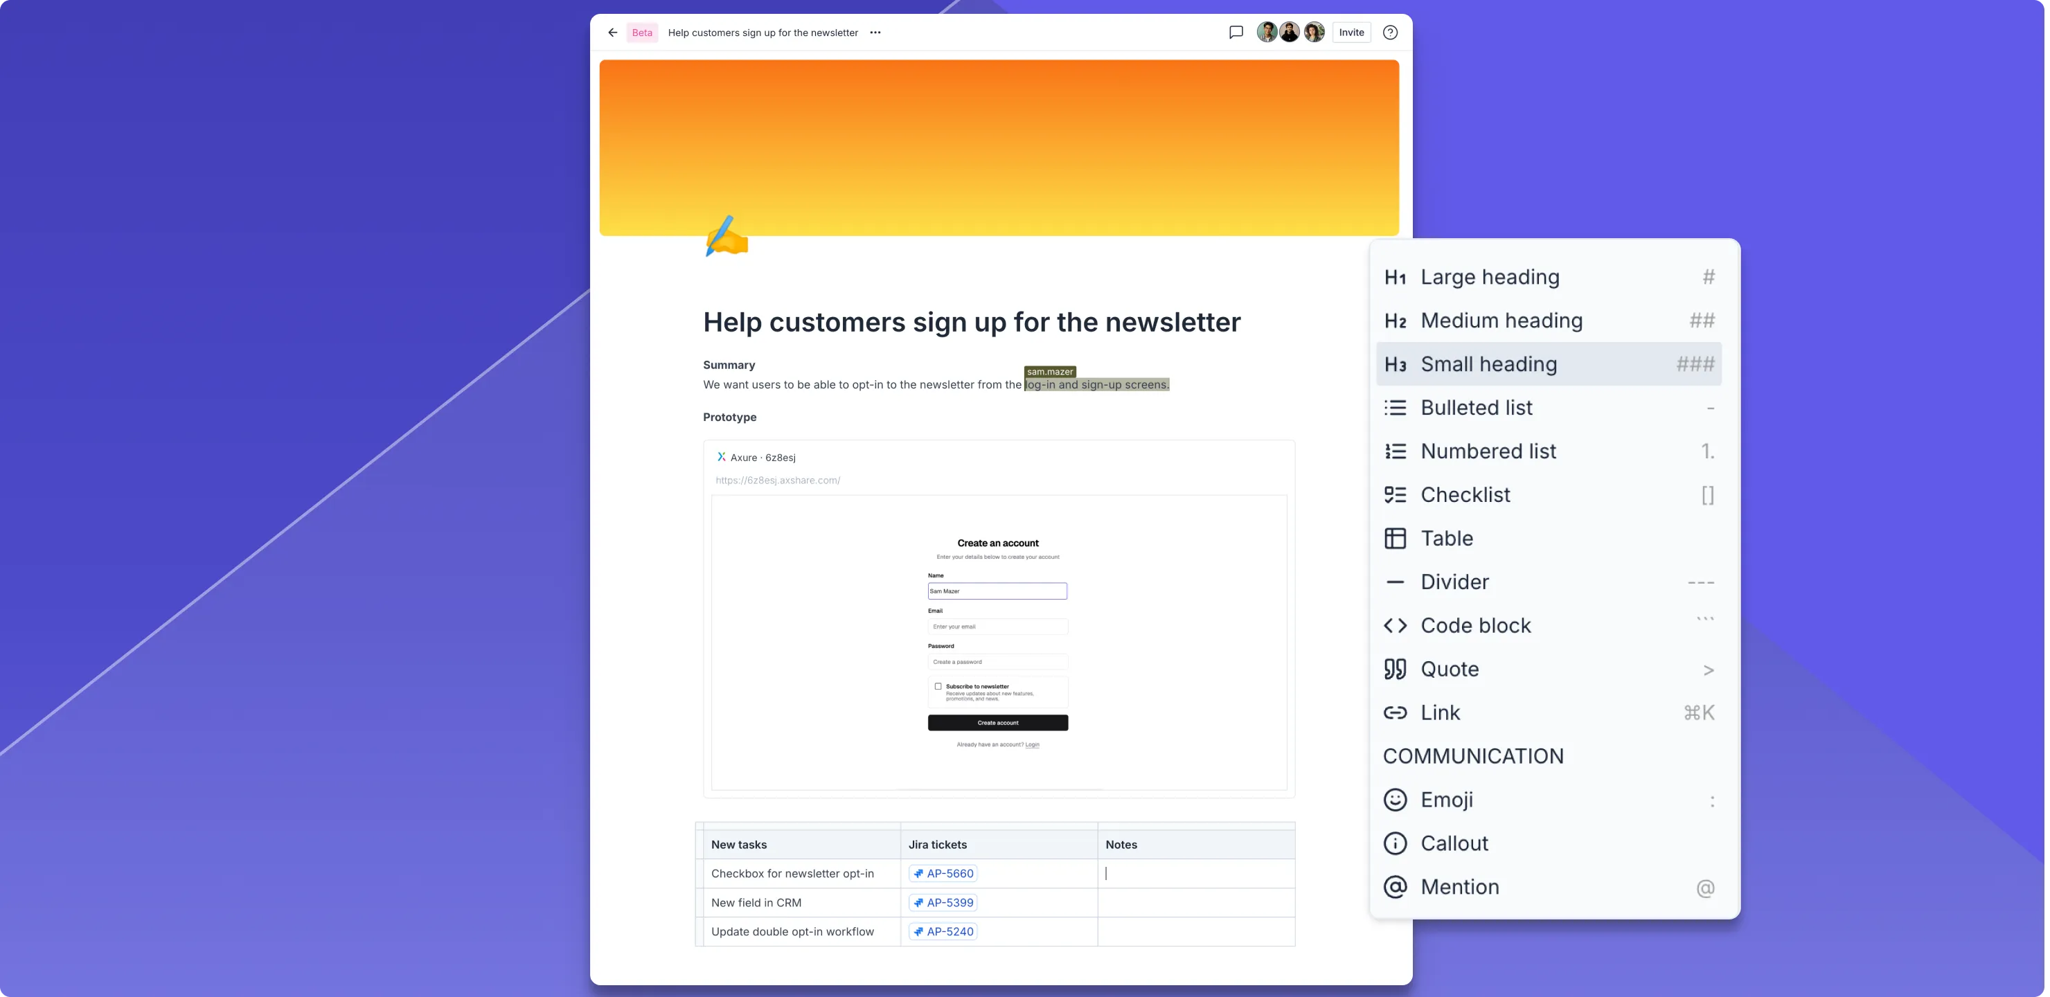The image size is (2050, 997).
Task: Click the Invite button
Action: [x=1351, y=33]
